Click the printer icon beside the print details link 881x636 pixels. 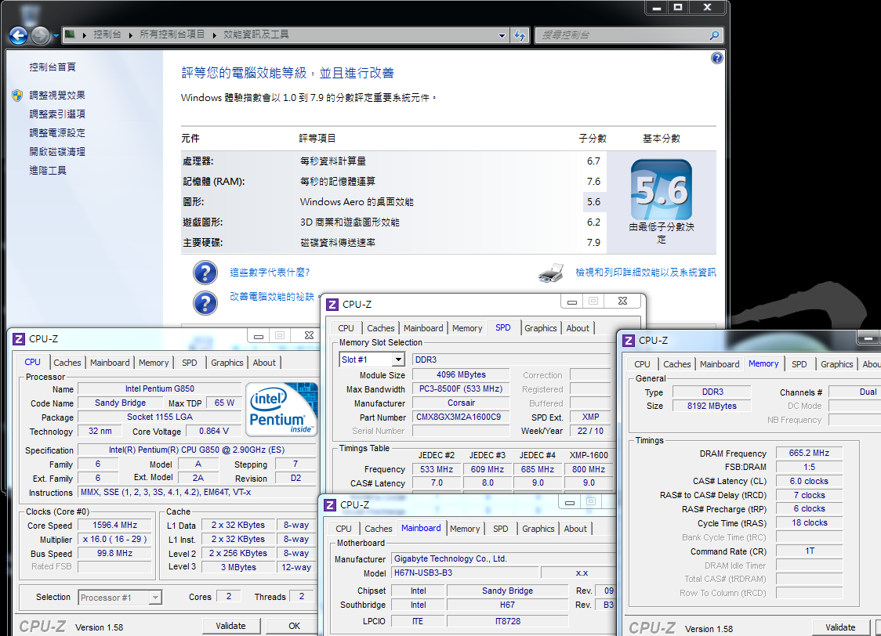[x=550, y=273]
